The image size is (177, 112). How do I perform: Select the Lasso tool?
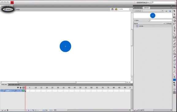[x=175, y=24]
